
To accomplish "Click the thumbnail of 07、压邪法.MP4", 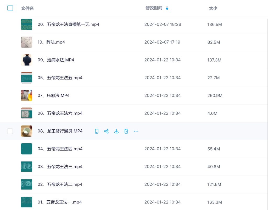I will click(x=26, y=95).
